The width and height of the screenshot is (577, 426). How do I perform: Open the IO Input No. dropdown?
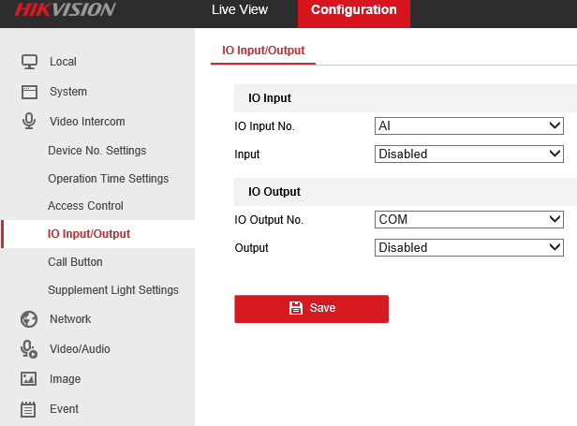468,126
